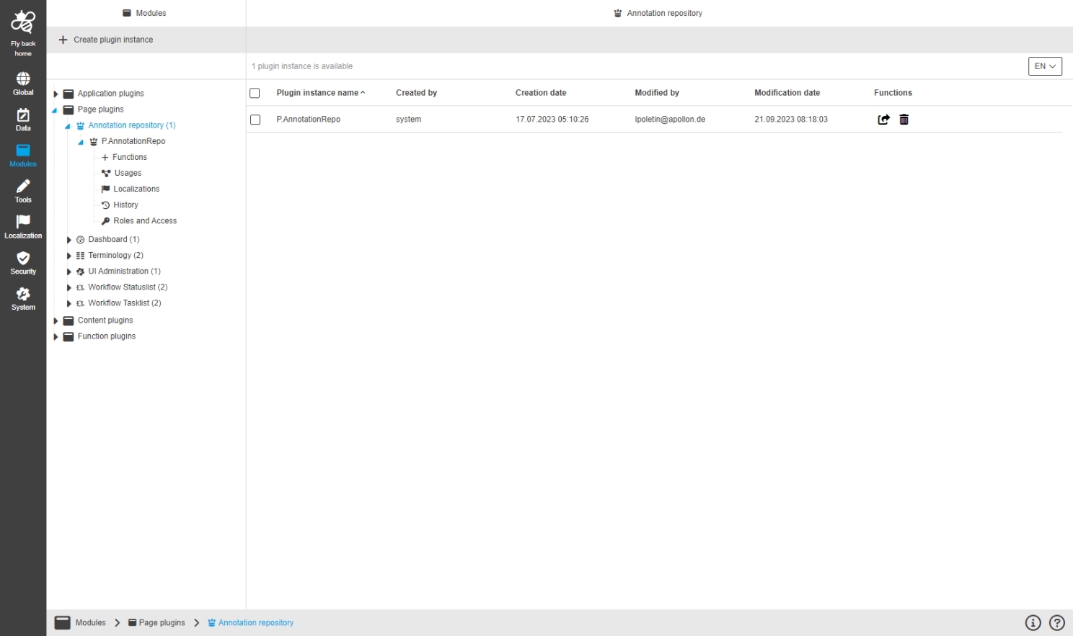
Task: Click the Content plugins folder icon
Action: (x=69, y=321)
